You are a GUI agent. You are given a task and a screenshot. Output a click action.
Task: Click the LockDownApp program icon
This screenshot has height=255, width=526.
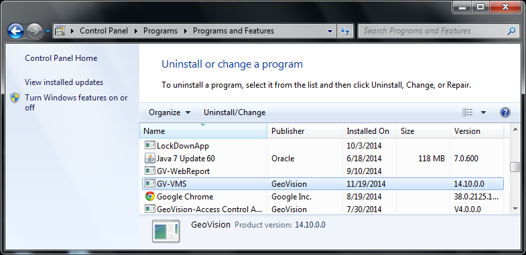[149, 145]
